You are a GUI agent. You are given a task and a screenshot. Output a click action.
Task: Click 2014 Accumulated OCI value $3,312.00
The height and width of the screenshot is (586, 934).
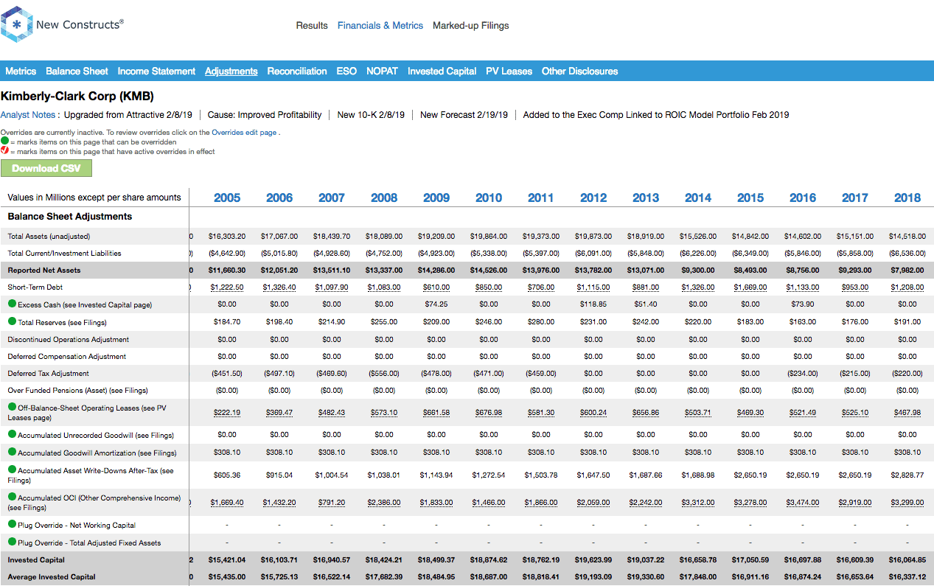(698, 503)
